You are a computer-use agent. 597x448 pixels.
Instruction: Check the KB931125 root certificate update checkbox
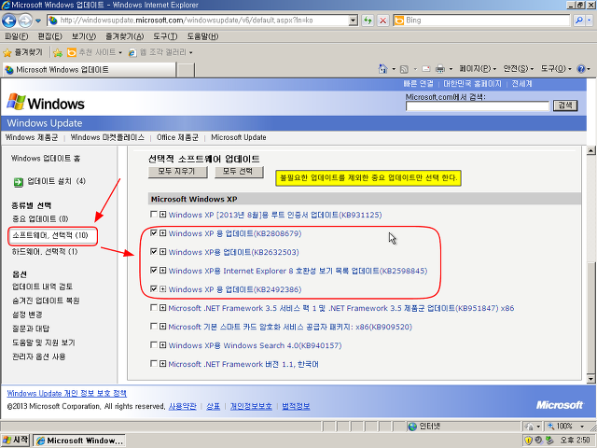click(x=153, y=215)
